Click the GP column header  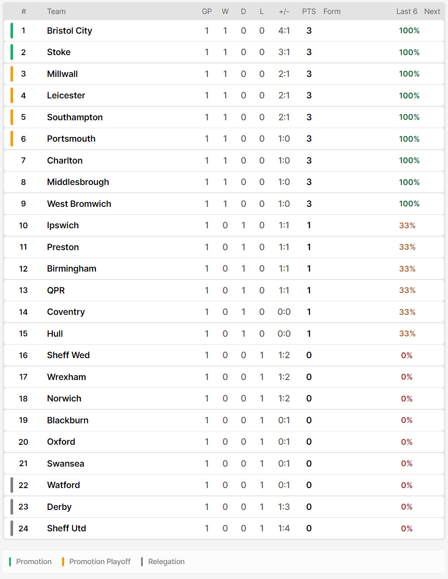tap(207, 11)
